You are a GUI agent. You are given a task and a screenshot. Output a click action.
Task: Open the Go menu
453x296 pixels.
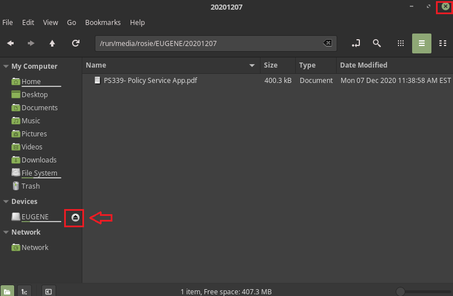[72, 23]
